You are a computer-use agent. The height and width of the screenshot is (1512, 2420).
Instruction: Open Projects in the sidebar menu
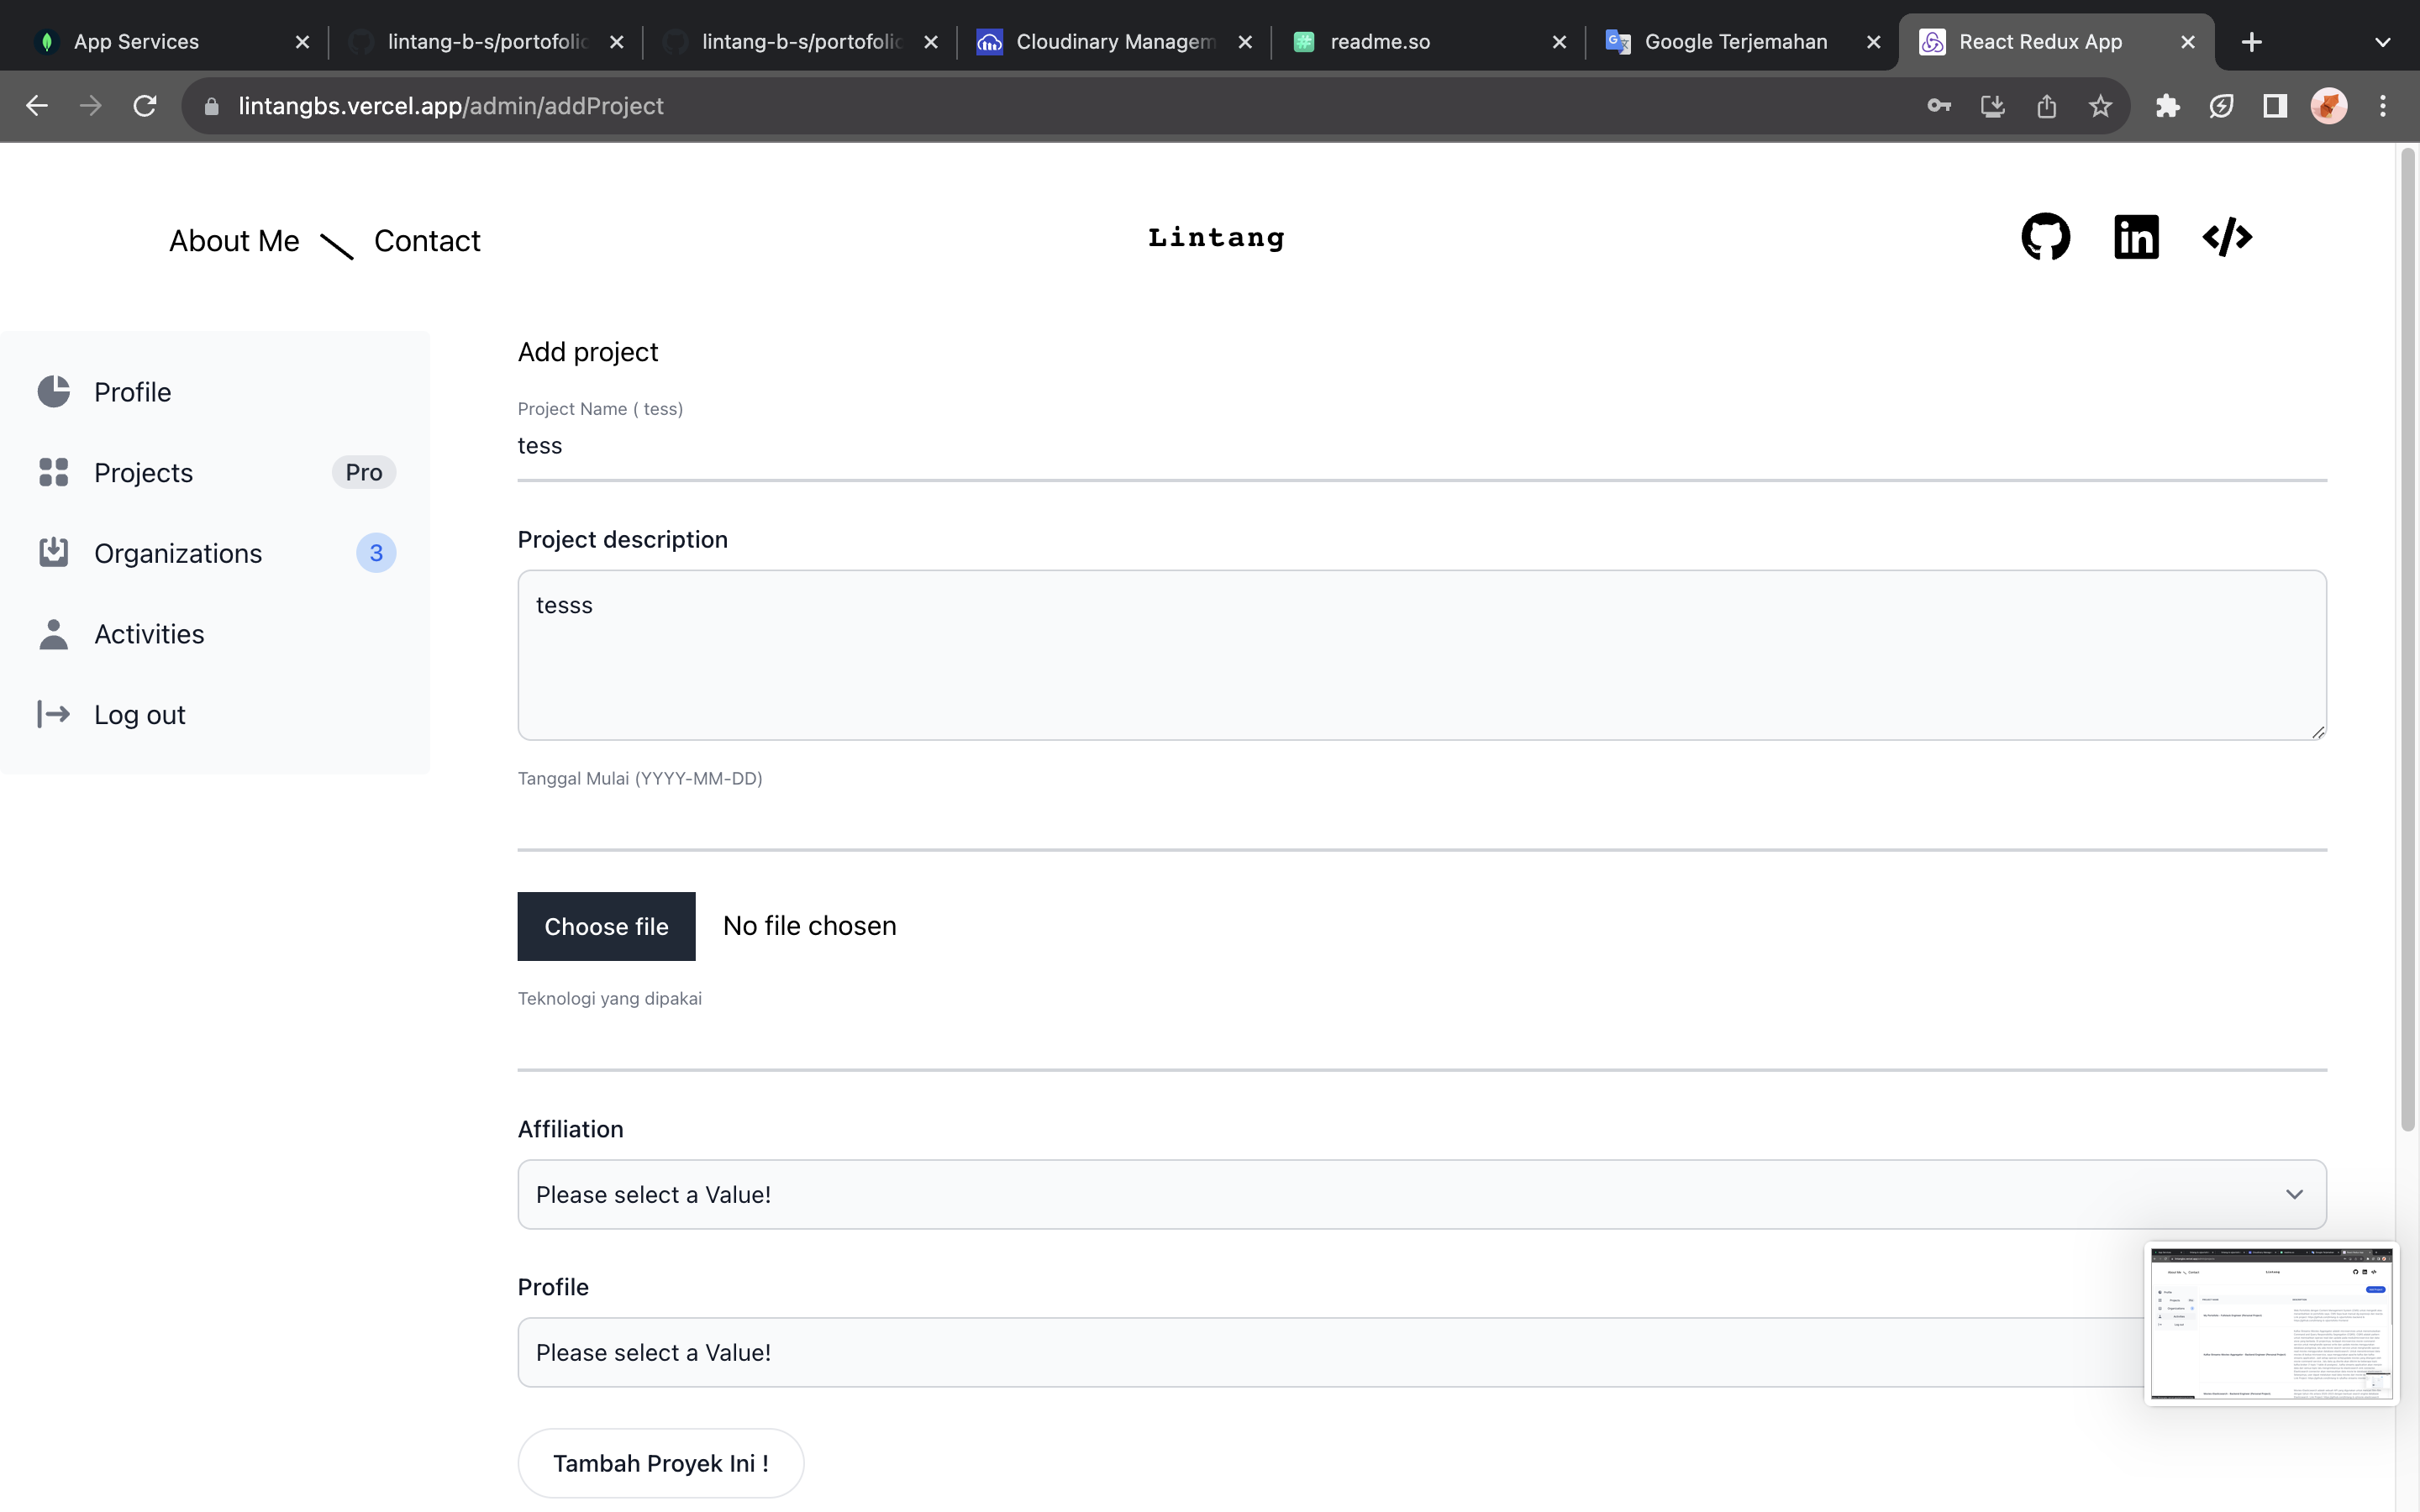(x=143, y=472)
